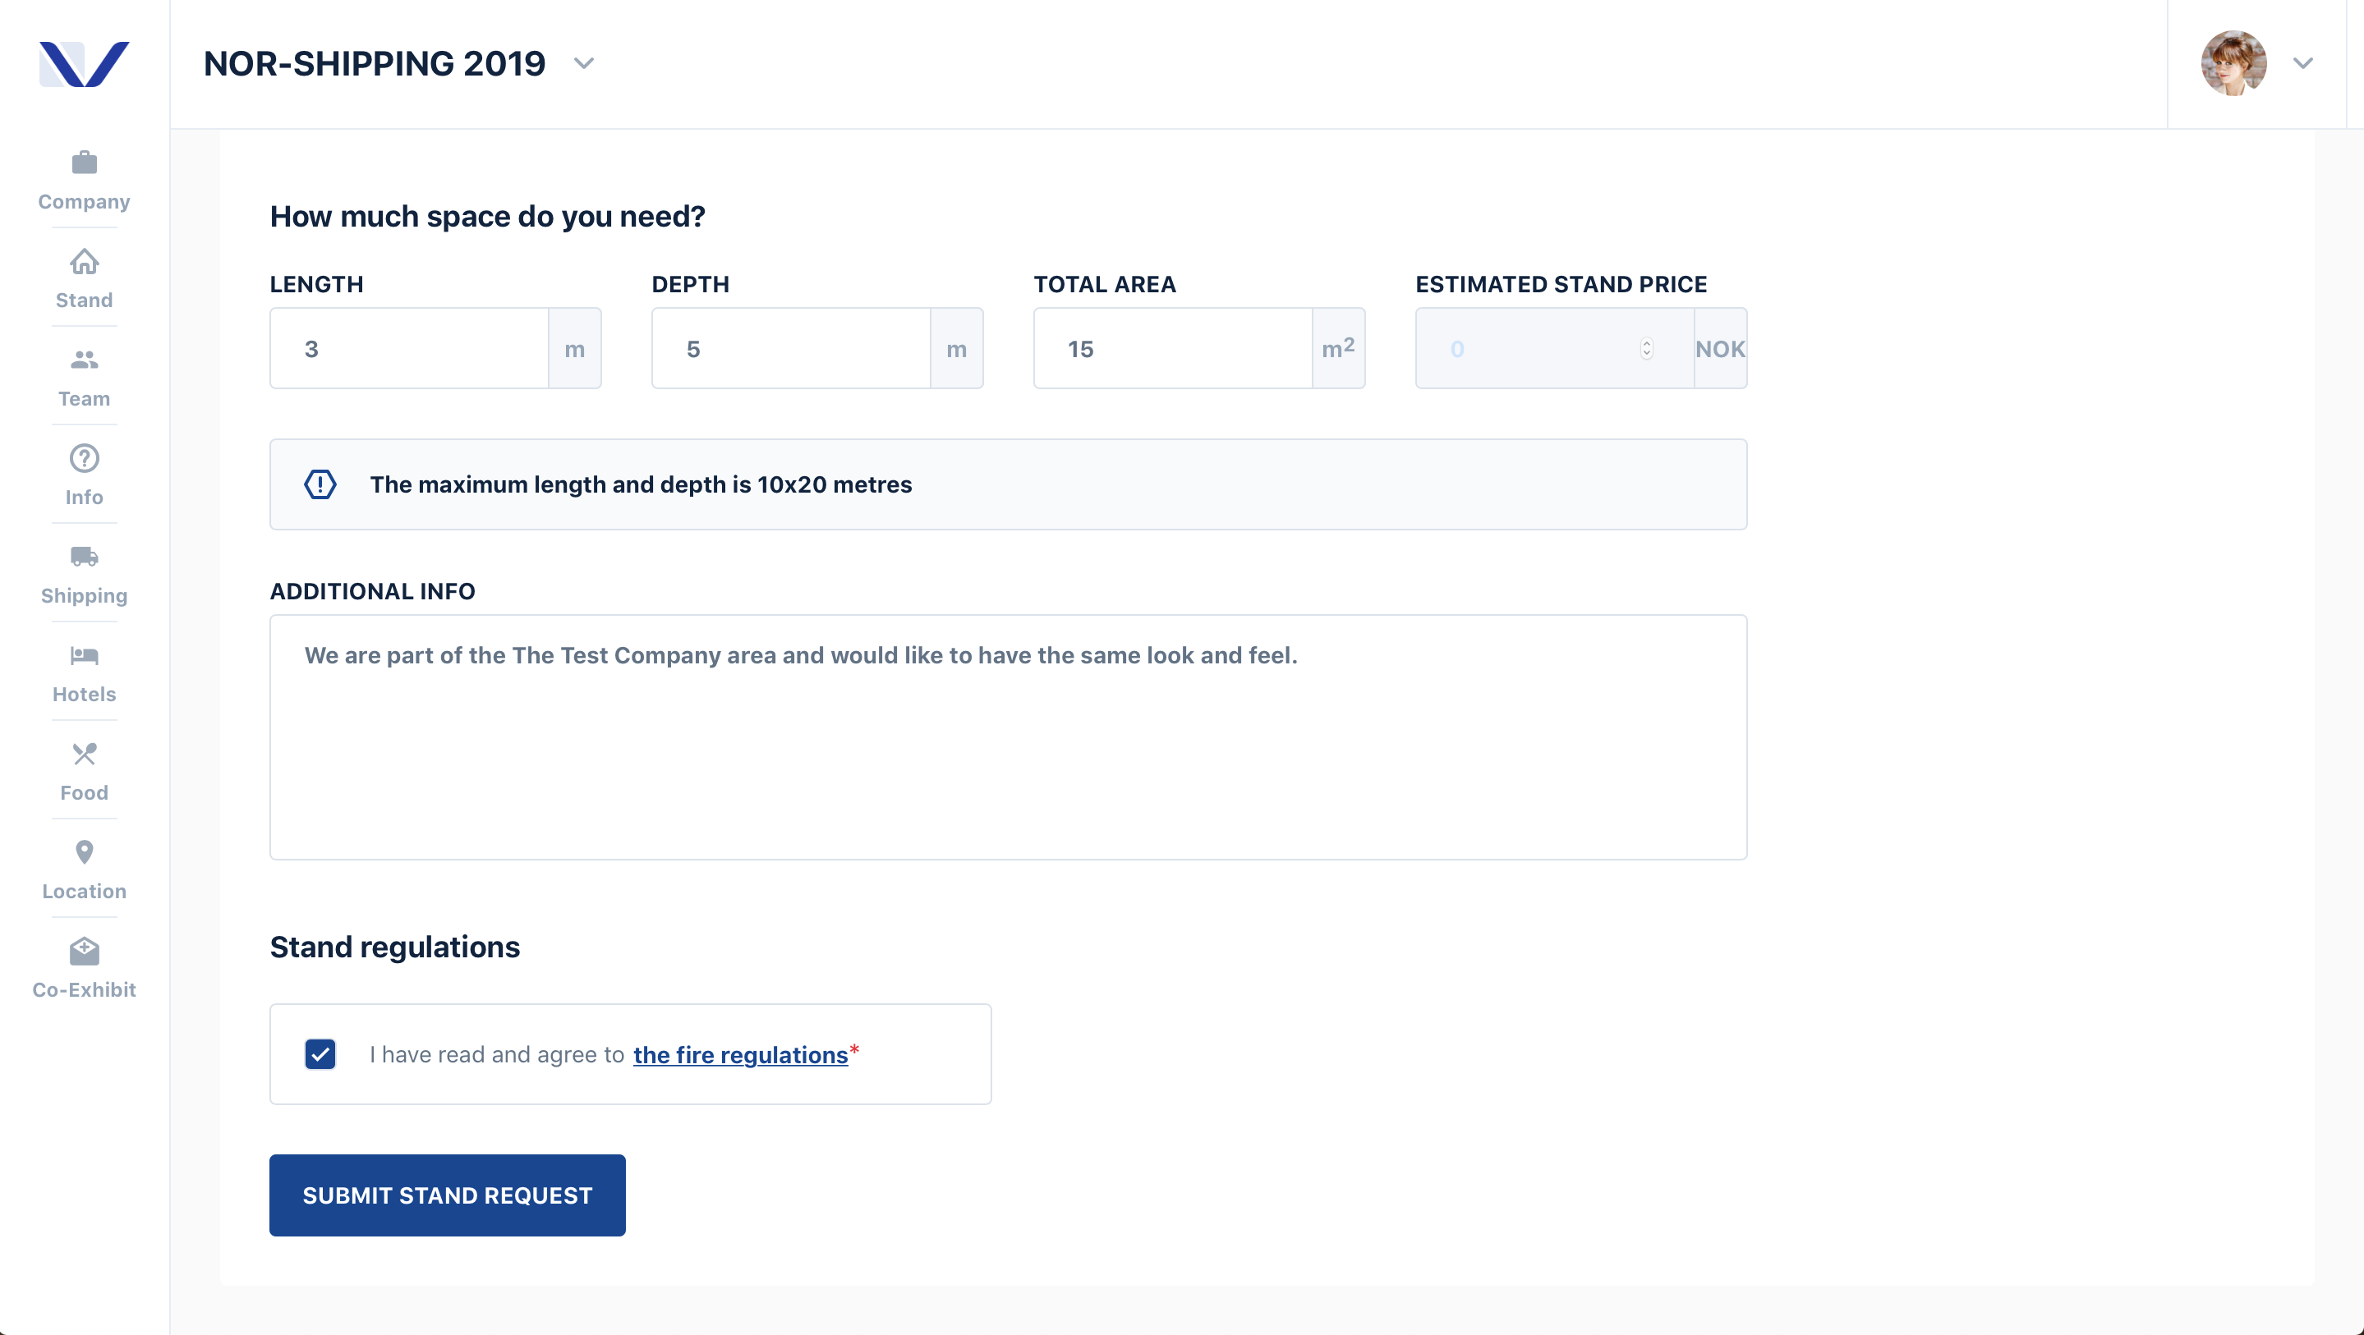This screenshot has width=2364, height=1335.
Task: Open the Info question mark icon
Action: coord(85,458)
